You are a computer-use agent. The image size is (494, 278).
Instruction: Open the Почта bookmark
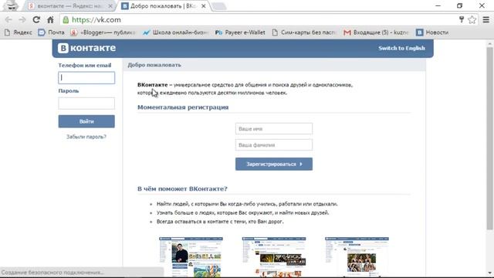[x=51, y=32]
